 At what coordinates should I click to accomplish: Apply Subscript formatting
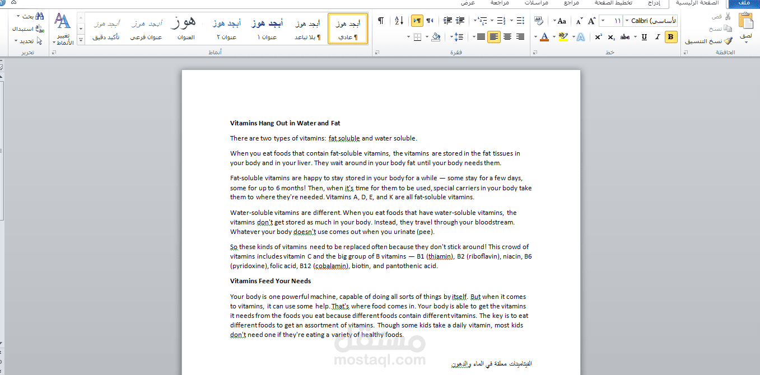[x=611, y=37]
